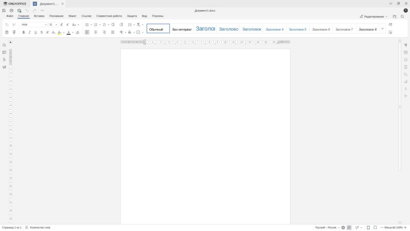The width and height of the screenshot is (410, 231).
Task: Open the Макет ribbon tab
Action: pyautogui.click(x=72, y=16)
